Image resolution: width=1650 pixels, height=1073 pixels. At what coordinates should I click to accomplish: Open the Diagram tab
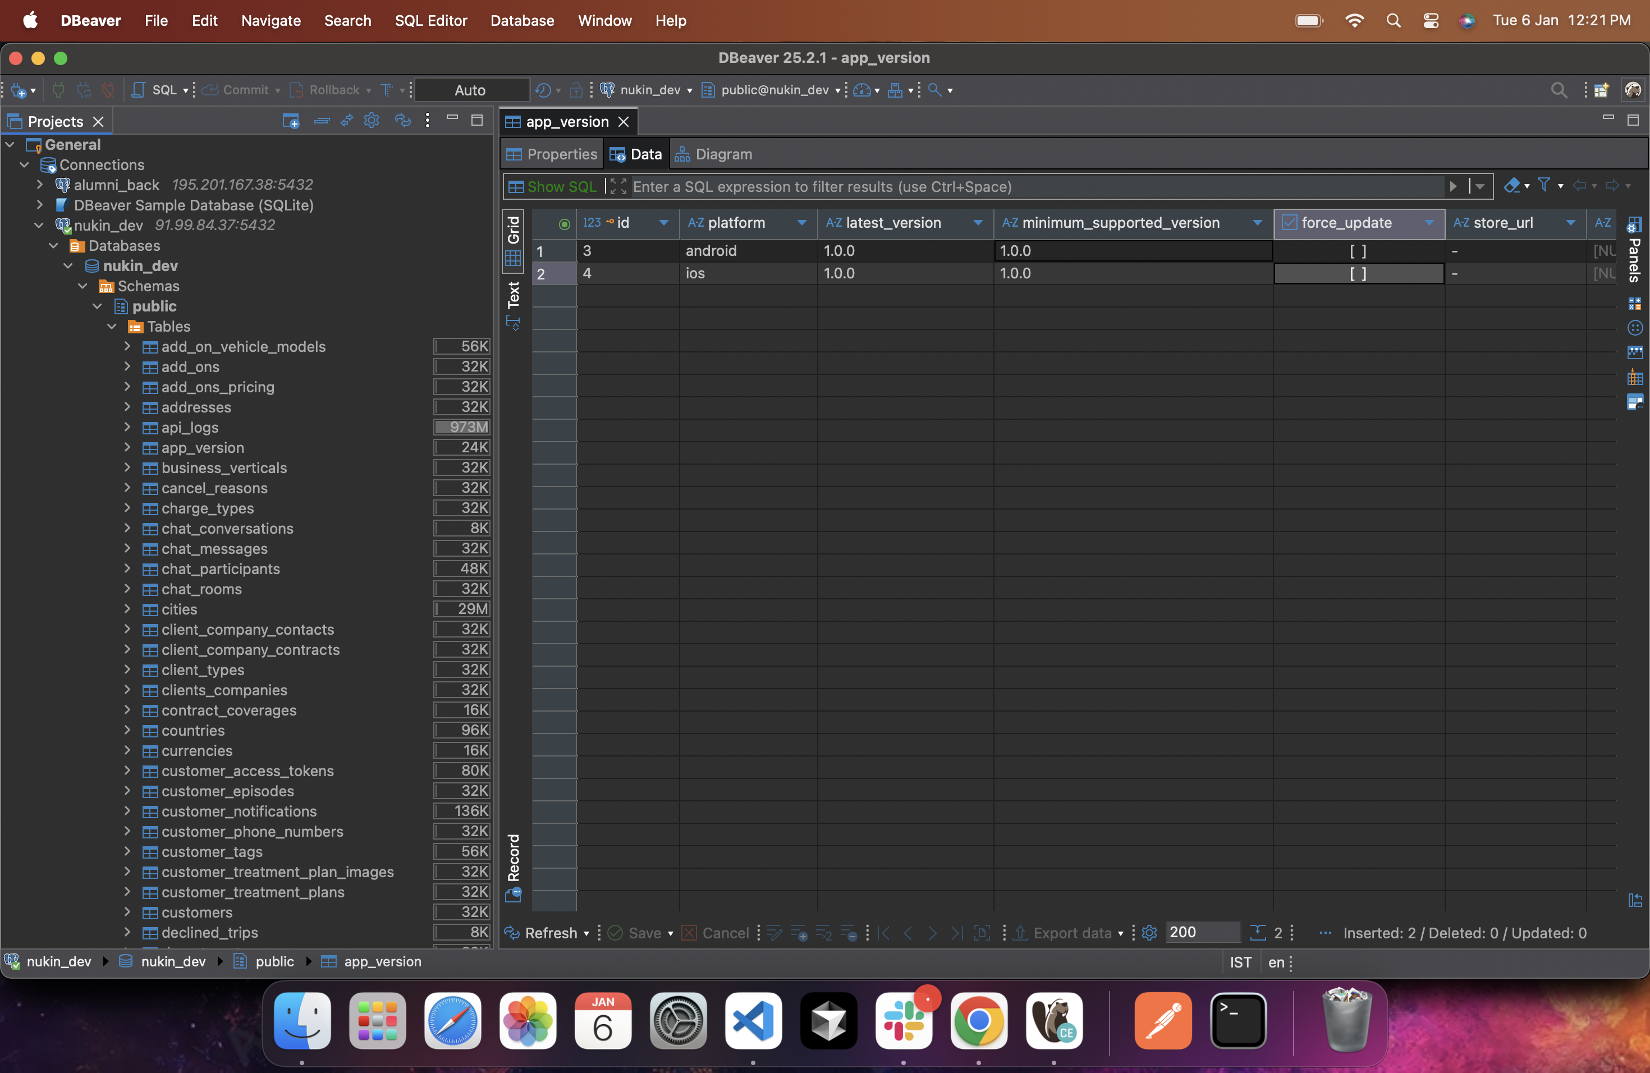click(713, 154)
